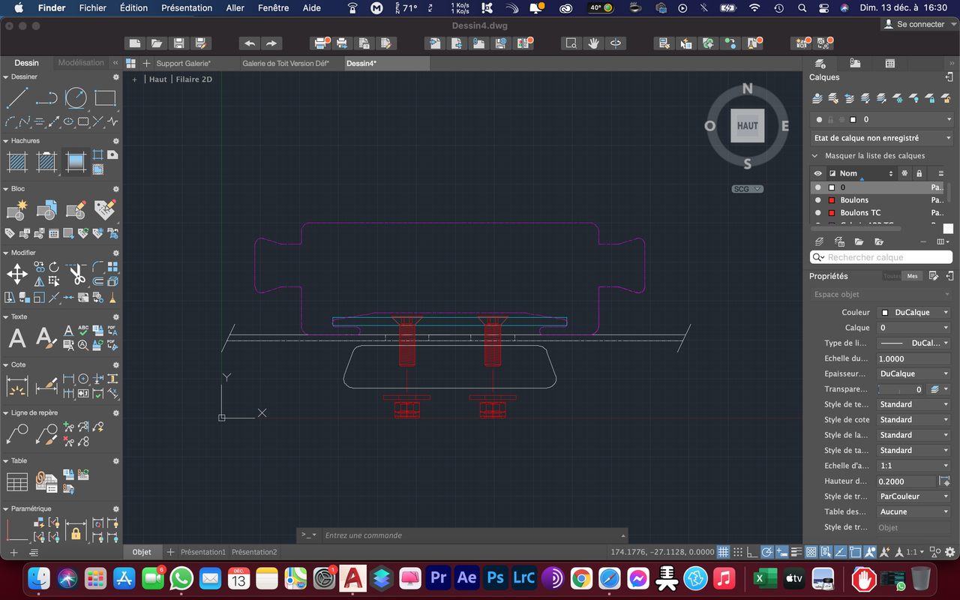Viewport: 960px width, 600px height.
Task: Click the new layer icon below layer list
Action: tap(819, 241)
